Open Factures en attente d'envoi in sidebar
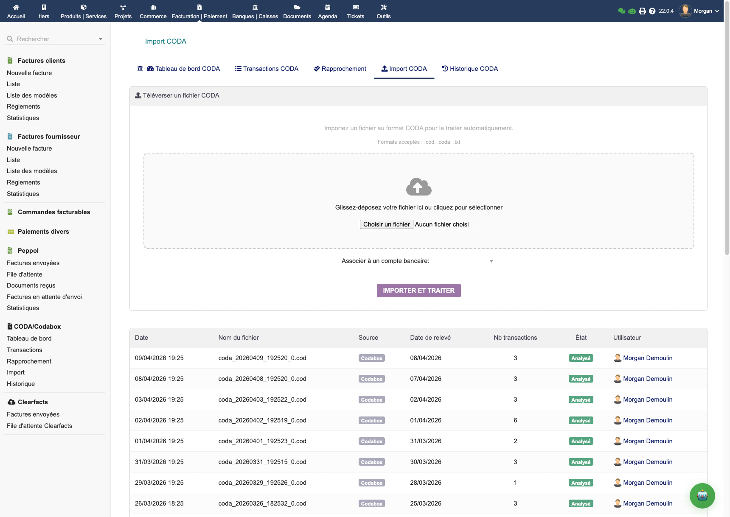This screenshot has width=730, height=517. click(x=44, y=297)
